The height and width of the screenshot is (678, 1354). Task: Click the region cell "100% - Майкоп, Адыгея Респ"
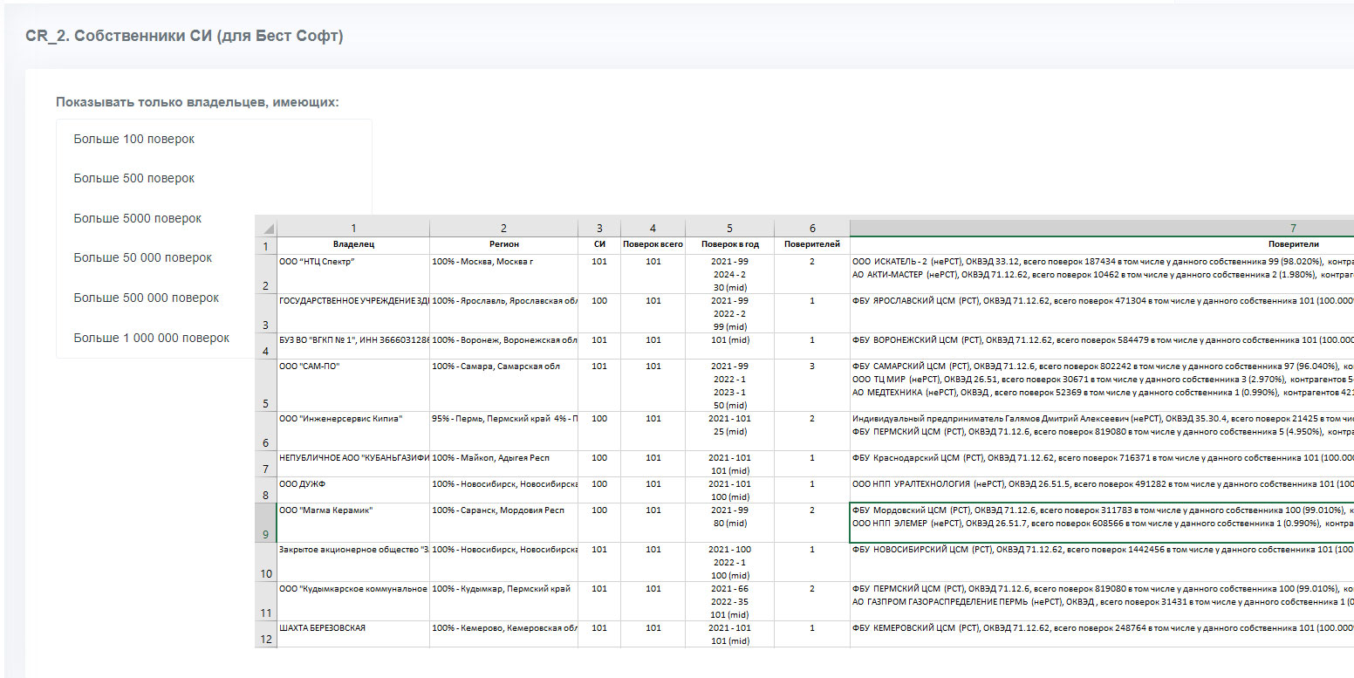503,463
